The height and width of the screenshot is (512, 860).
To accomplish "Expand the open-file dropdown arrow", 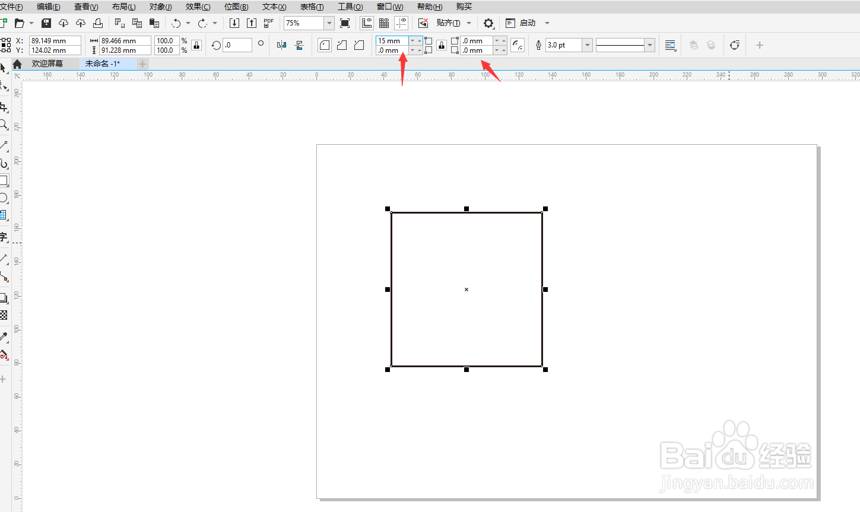I will point(31,23).
